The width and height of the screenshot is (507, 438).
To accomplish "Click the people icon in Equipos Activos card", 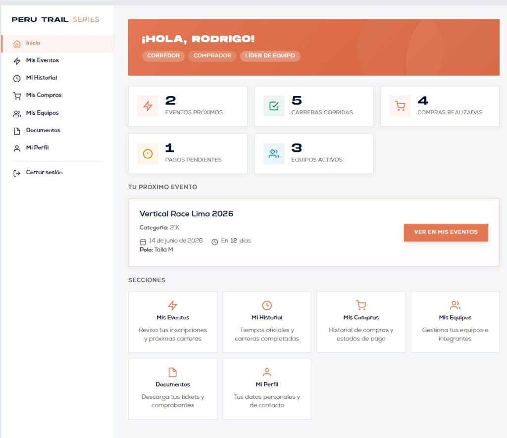I will [274, 153].
